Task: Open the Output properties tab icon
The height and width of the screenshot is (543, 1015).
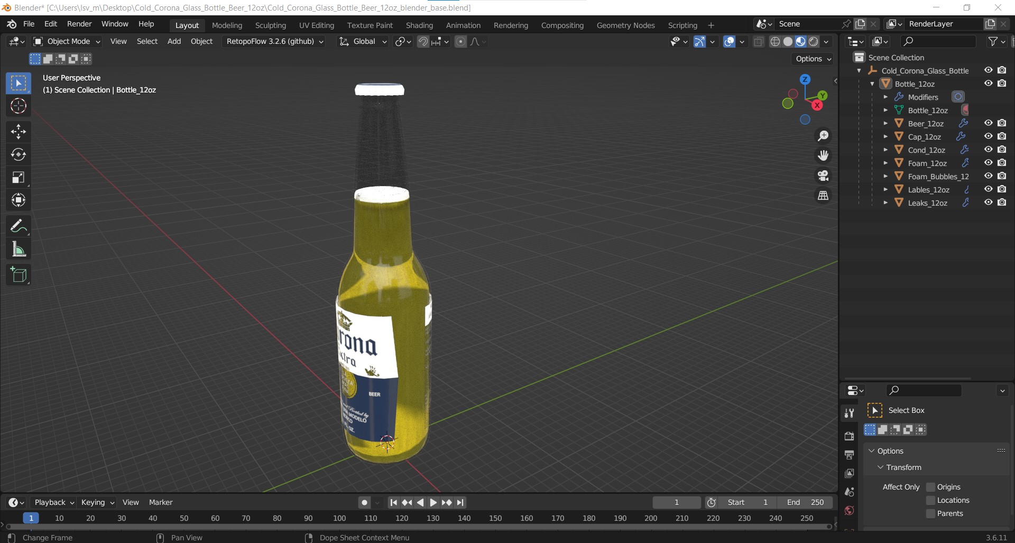Action: click(849, 455)
